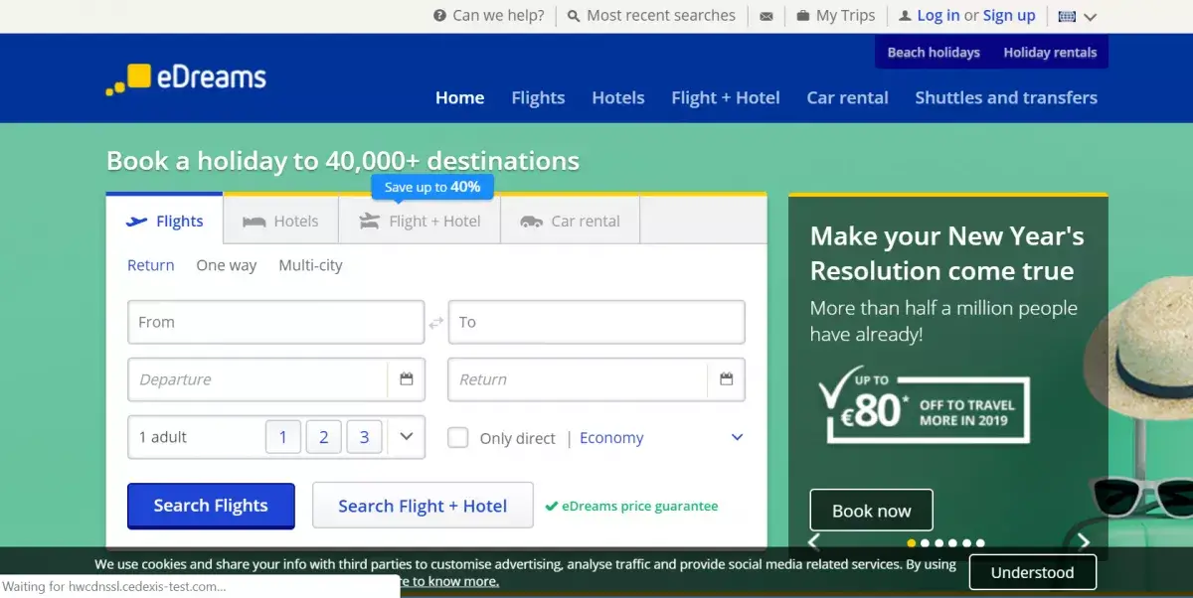The image size is (1193, 598).
Task: Expand the passengers dropdown arrow
Action: click(406, 437)
